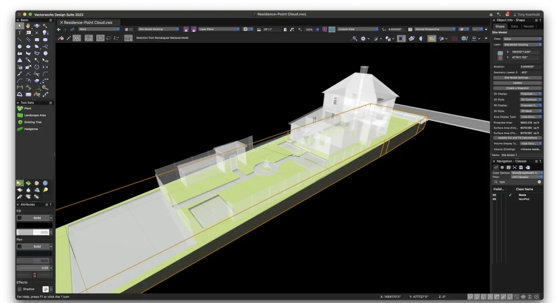Select the Plant tool

pos(28,108)
